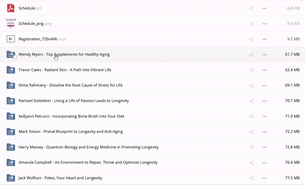Image resolution: width=305 pixels, height=185 pixels.
Task: Click the 77.5 MB size of Jack Wolfson
Action: click(292, 178)
